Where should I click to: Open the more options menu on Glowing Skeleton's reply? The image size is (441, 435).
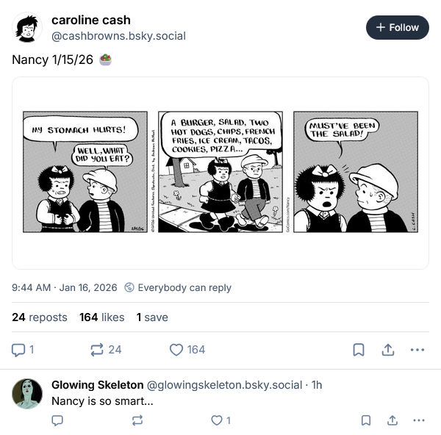coord(419,420)
